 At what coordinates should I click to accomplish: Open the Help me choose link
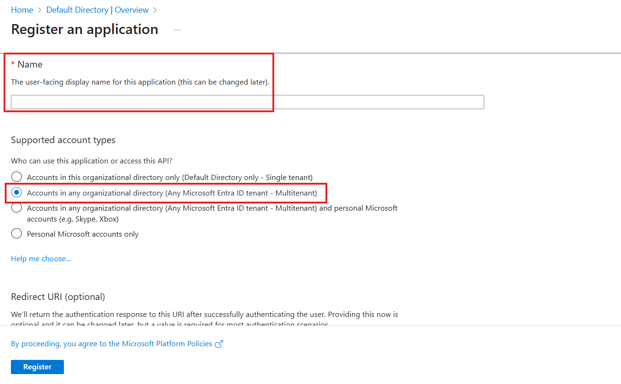coord(41,259)
